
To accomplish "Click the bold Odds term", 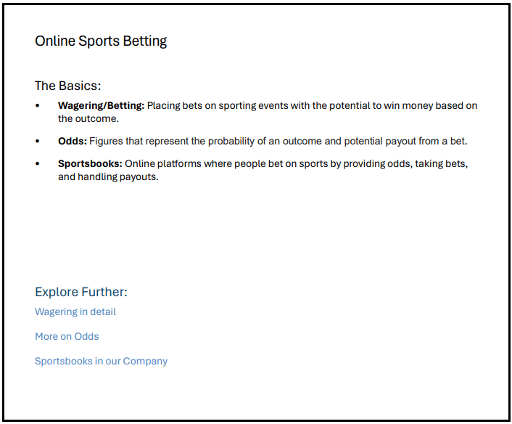I will (x=72, y=142).
